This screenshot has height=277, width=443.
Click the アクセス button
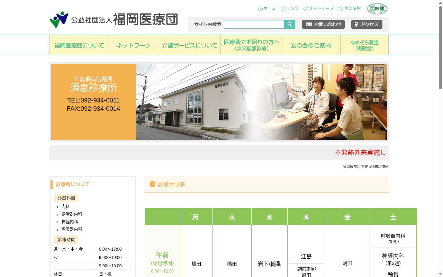click(x=367, y=24)
